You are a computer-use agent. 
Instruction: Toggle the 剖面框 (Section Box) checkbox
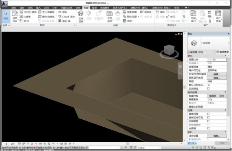click(x=208, y=128)
